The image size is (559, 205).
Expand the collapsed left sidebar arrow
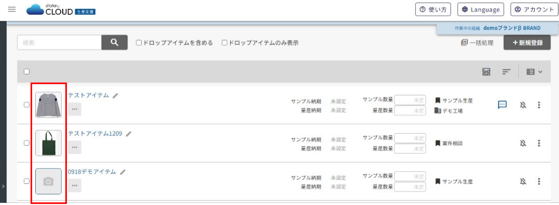coord(3,186)
